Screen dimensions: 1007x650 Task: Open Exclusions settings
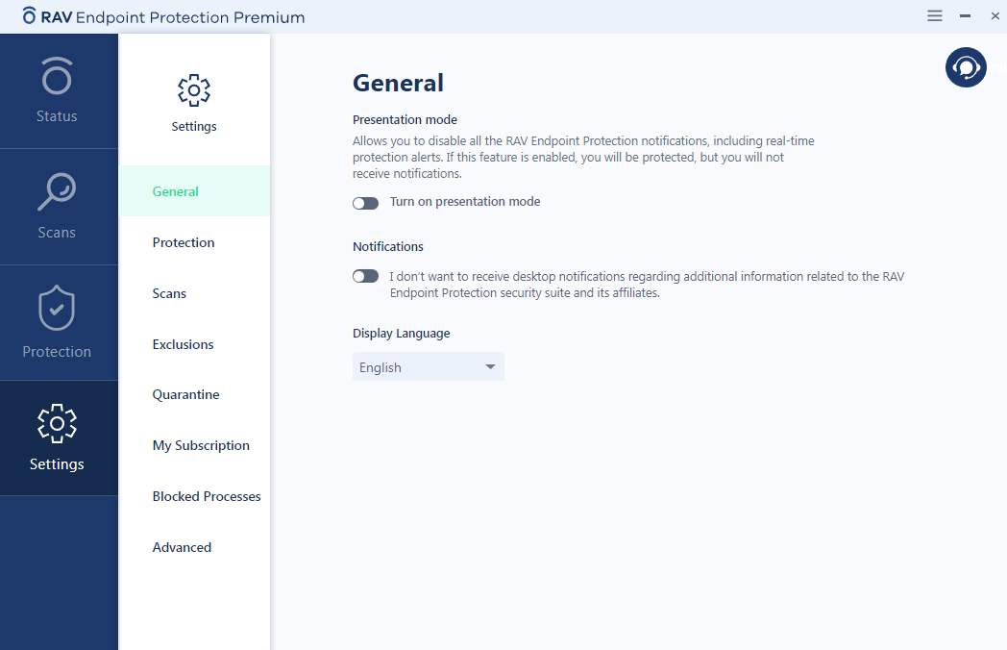pyautogui.click(x=183, y=344)
